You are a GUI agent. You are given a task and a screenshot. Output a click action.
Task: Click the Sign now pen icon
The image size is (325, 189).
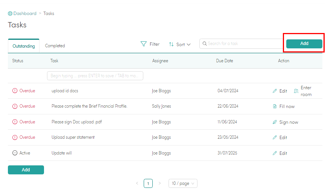click(x=275, y=122)
